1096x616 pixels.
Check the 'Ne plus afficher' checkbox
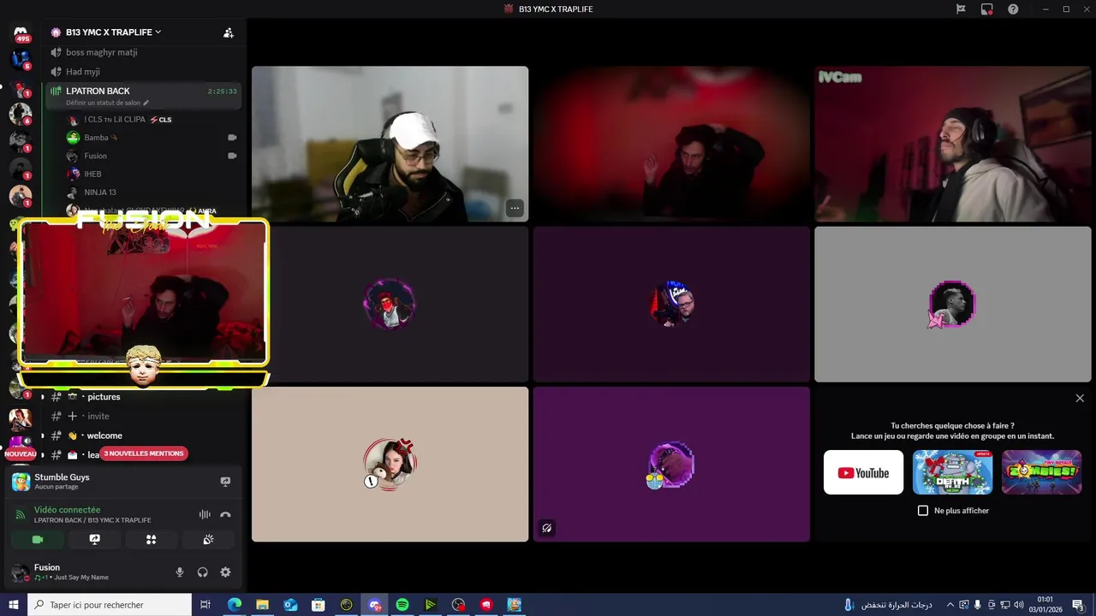[923, 511]
